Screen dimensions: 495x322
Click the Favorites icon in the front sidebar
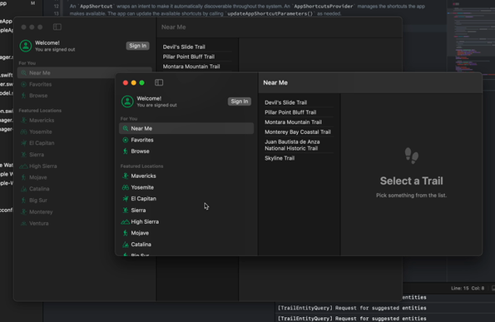[x=126, y=140]
